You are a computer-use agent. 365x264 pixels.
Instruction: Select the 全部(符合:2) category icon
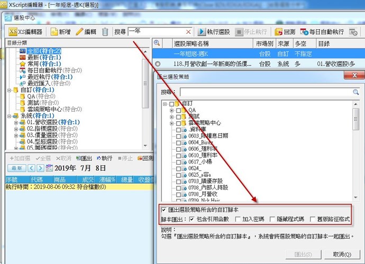click(23, 51)
